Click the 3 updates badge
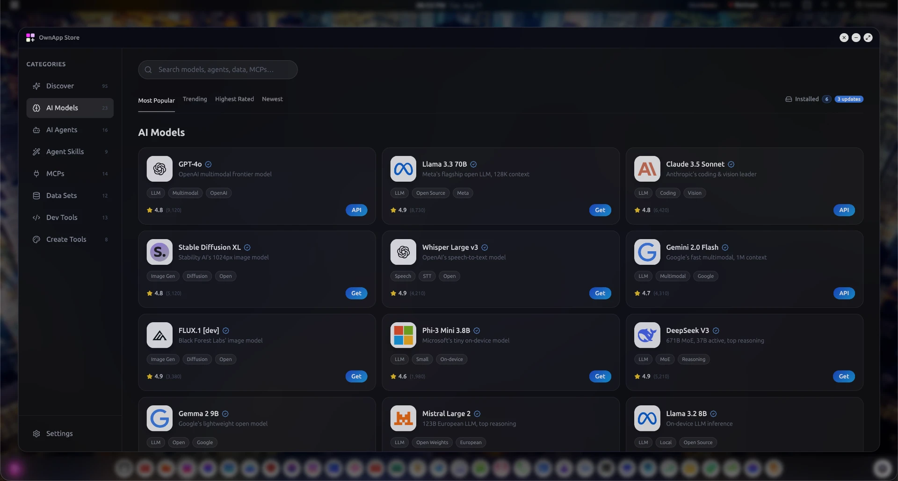Screen dimensions: 898x481 849,99
